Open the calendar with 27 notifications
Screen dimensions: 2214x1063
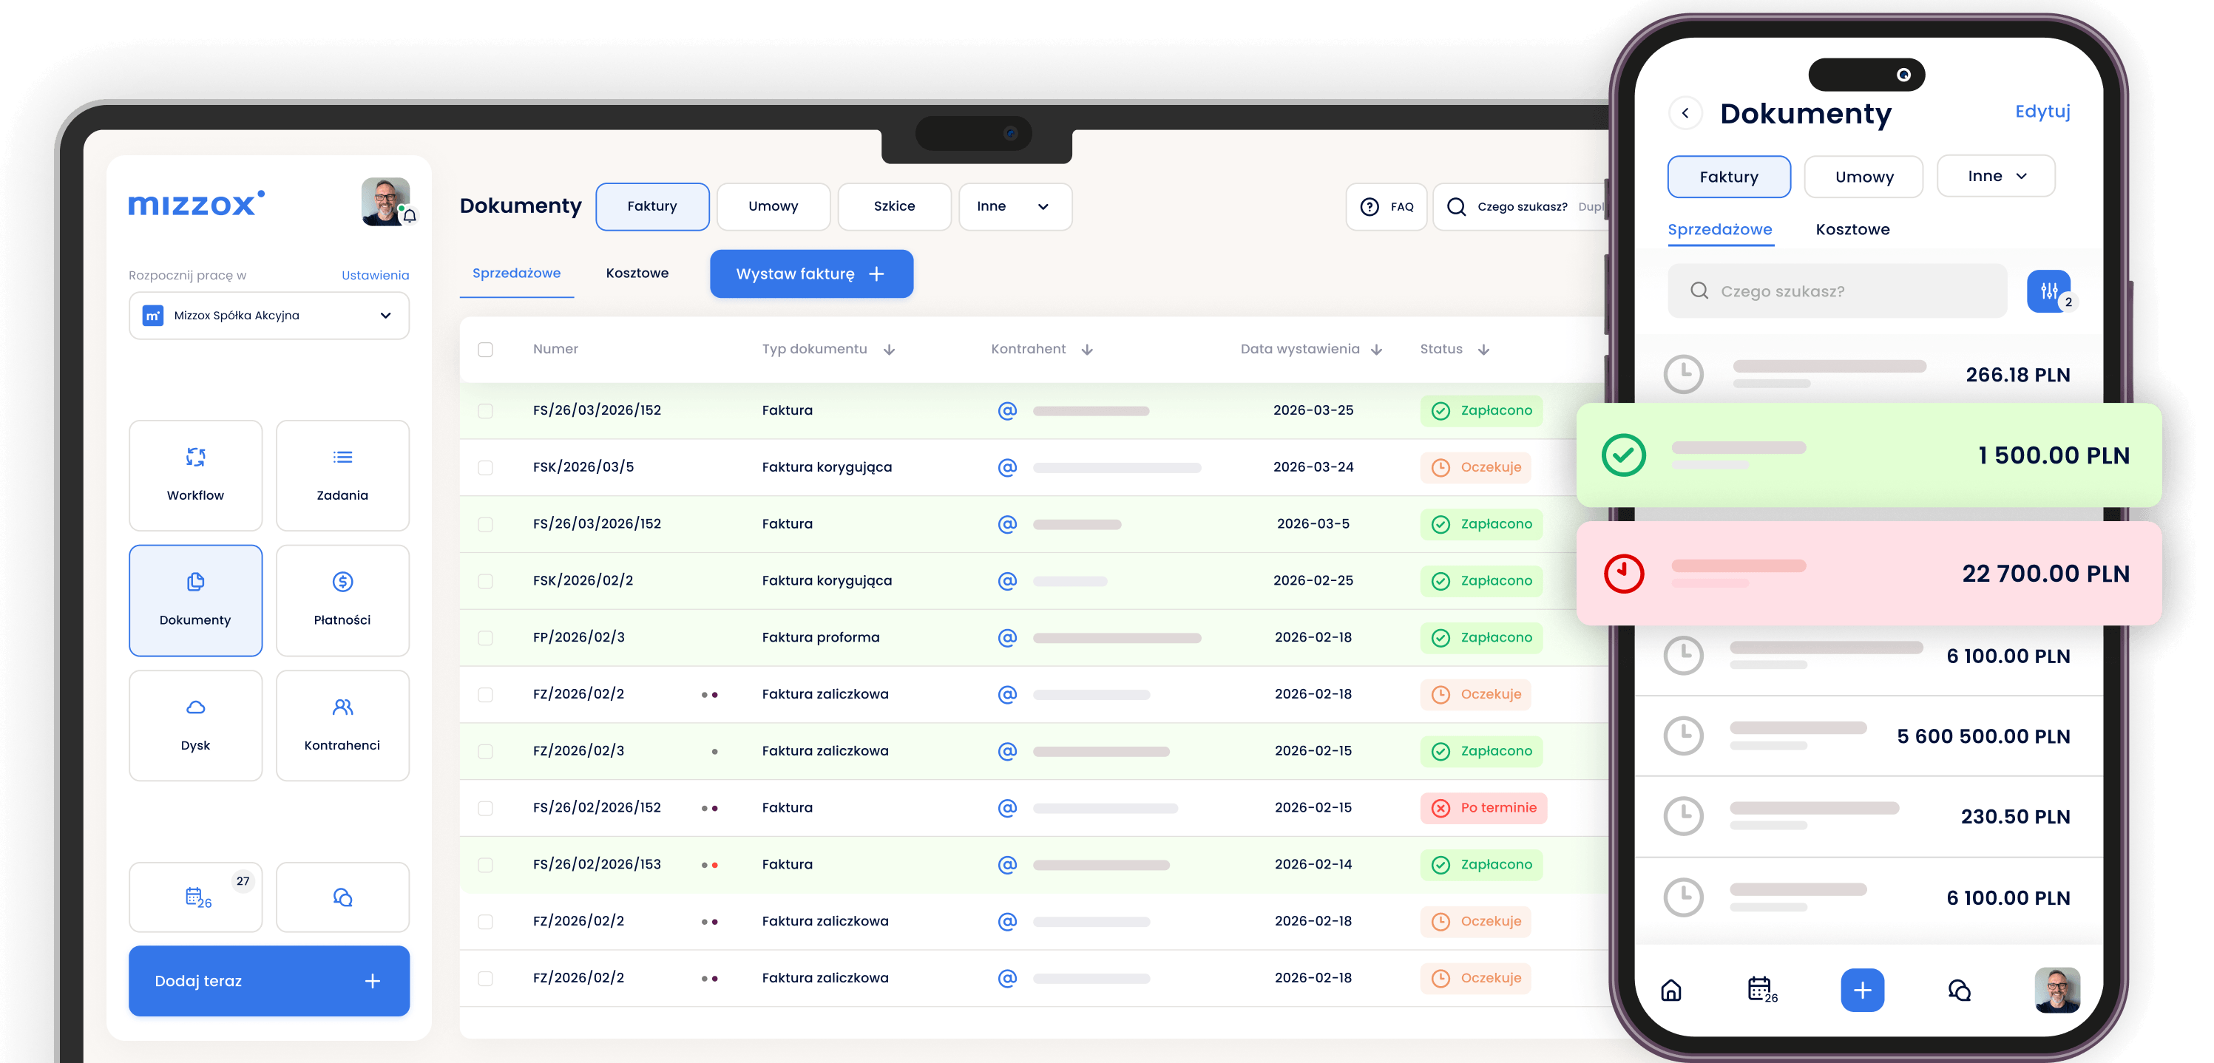195,896
